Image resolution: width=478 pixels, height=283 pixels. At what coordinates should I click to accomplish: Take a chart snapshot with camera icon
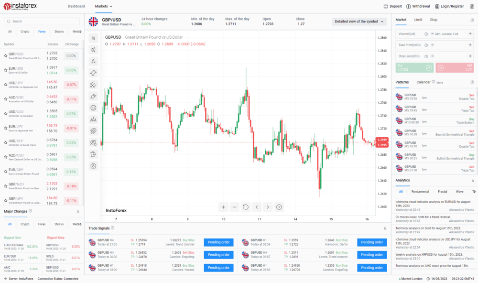pyautogui.click(x=93, y=166)
